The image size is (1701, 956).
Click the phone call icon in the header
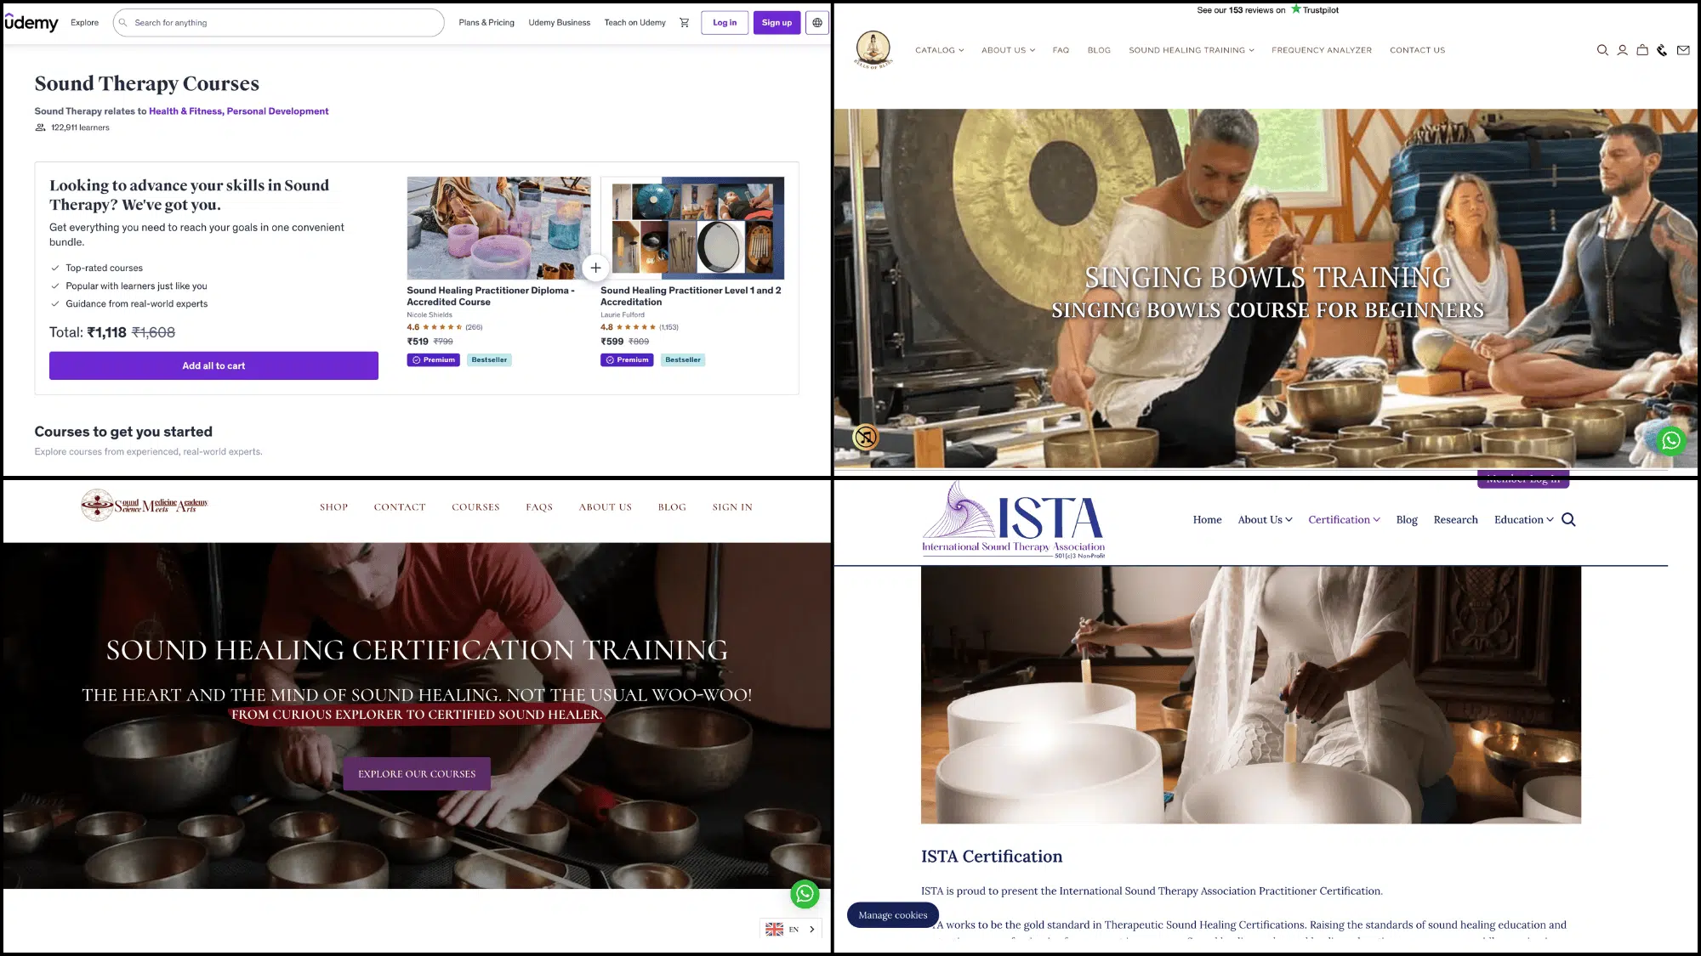[x=1662, y=50]
